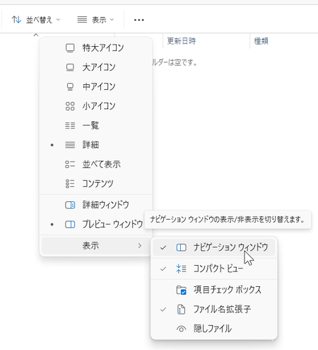Click the checkmark beside ナビゲーション ウィンドウ
The width and height of the screenshot is (318, 350).
pos(163,247)
